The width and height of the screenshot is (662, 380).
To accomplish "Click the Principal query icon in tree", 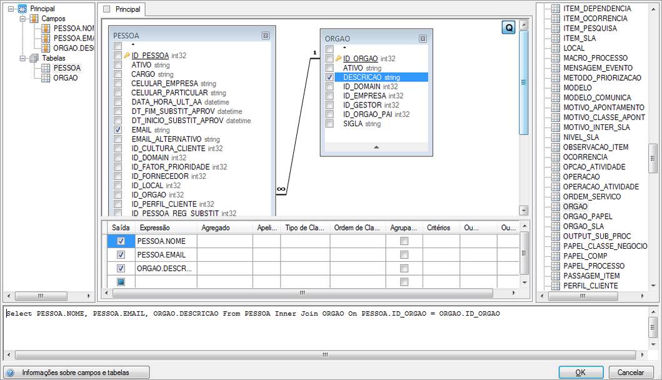I will (22, 9).
